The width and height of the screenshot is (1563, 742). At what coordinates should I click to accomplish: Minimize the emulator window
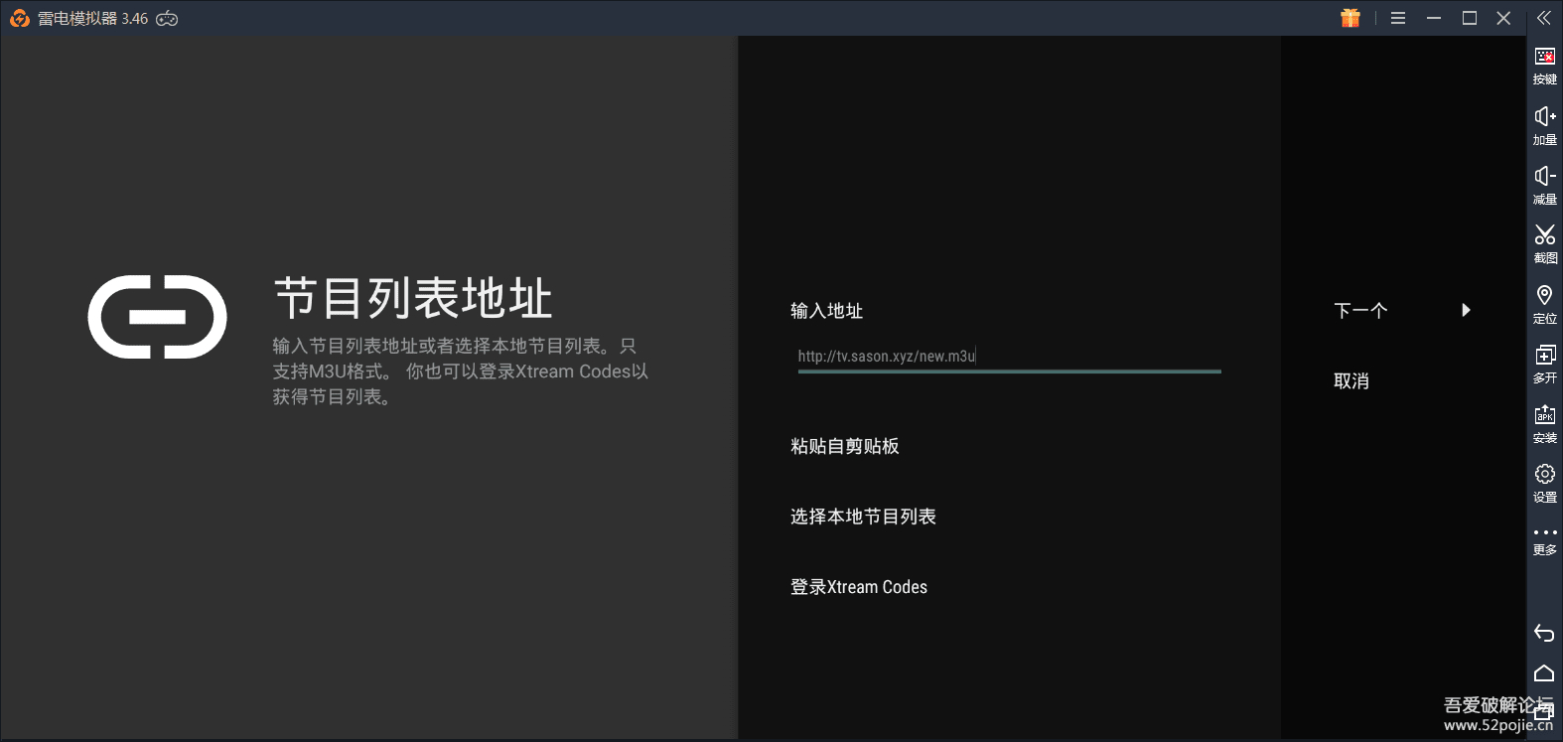[x=1434, y=18]
